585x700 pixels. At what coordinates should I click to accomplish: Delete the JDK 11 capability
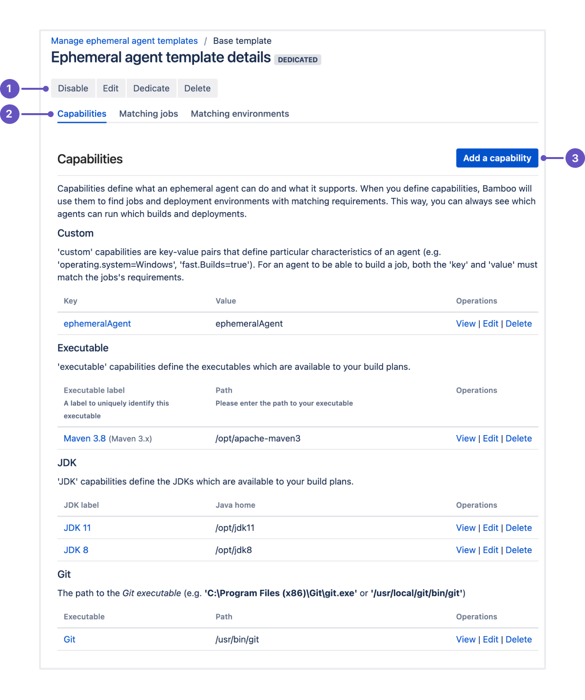(x=519, y=528)
